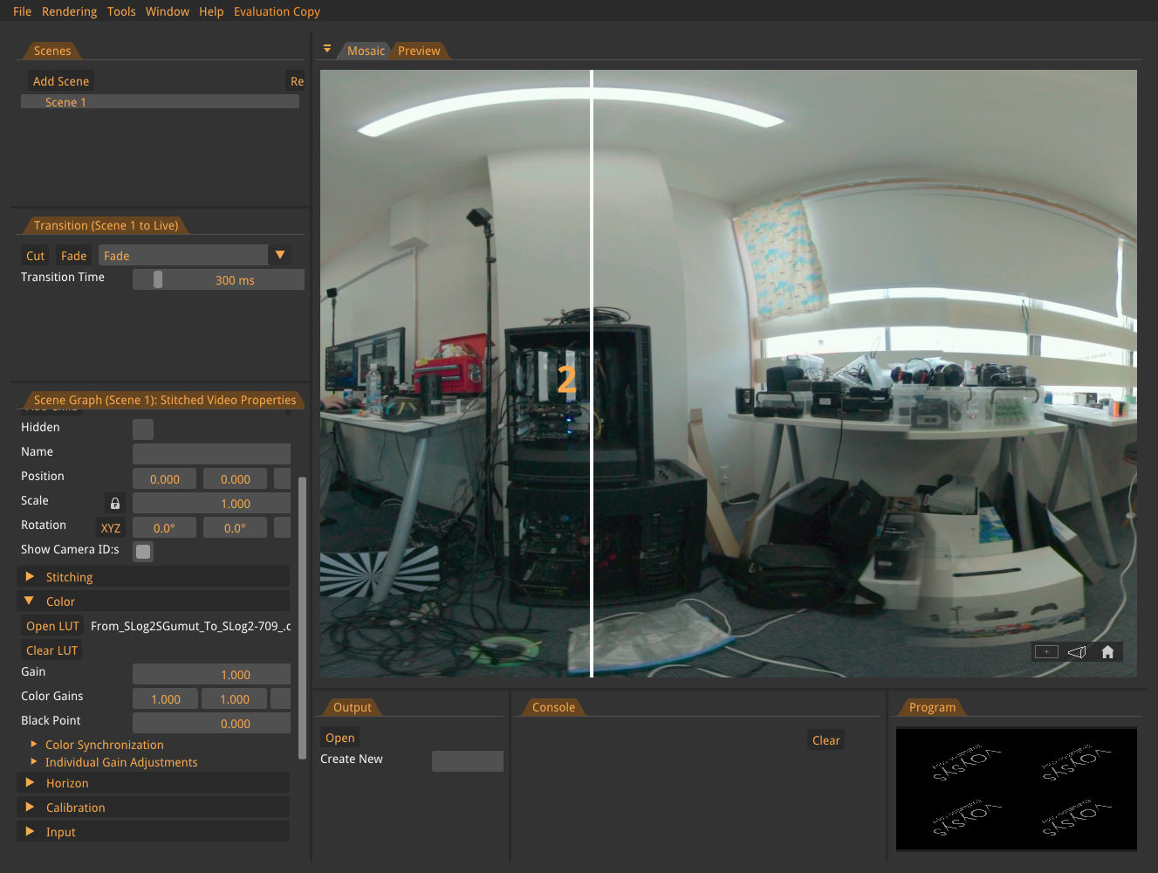The height and width of the screenshot is (873, 1158).
Task: Enable Show Camera ID:s
Action: point(142,551)
